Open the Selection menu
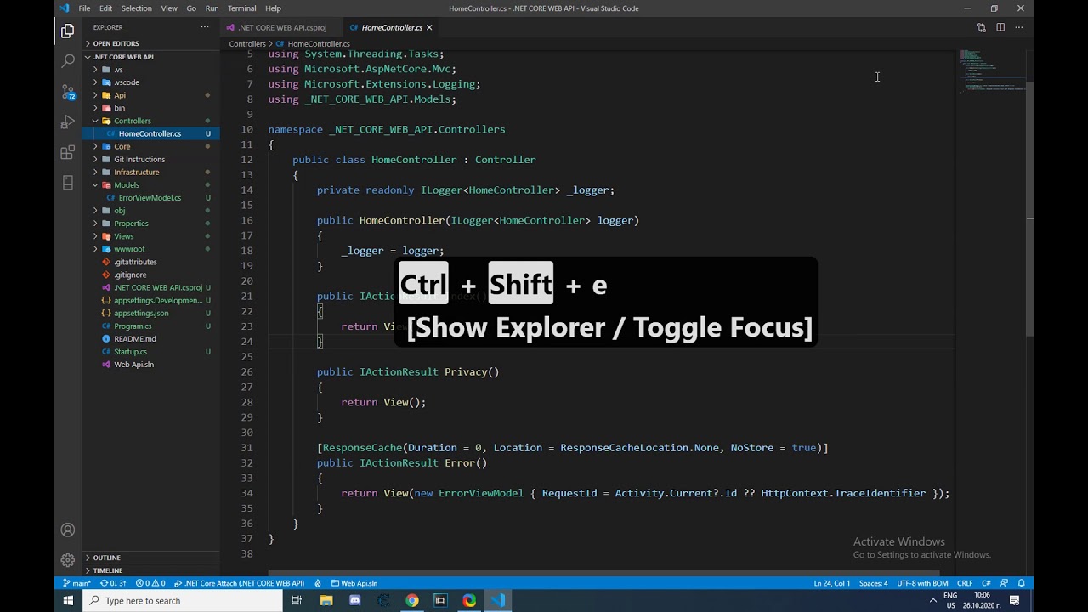This screenshot has height=612, width=1088. tap(136, 8)
